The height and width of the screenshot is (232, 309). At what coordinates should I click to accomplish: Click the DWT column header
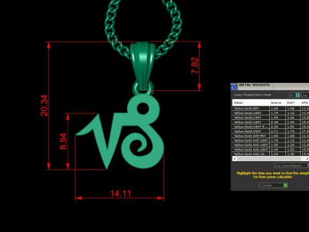[293, 102]
